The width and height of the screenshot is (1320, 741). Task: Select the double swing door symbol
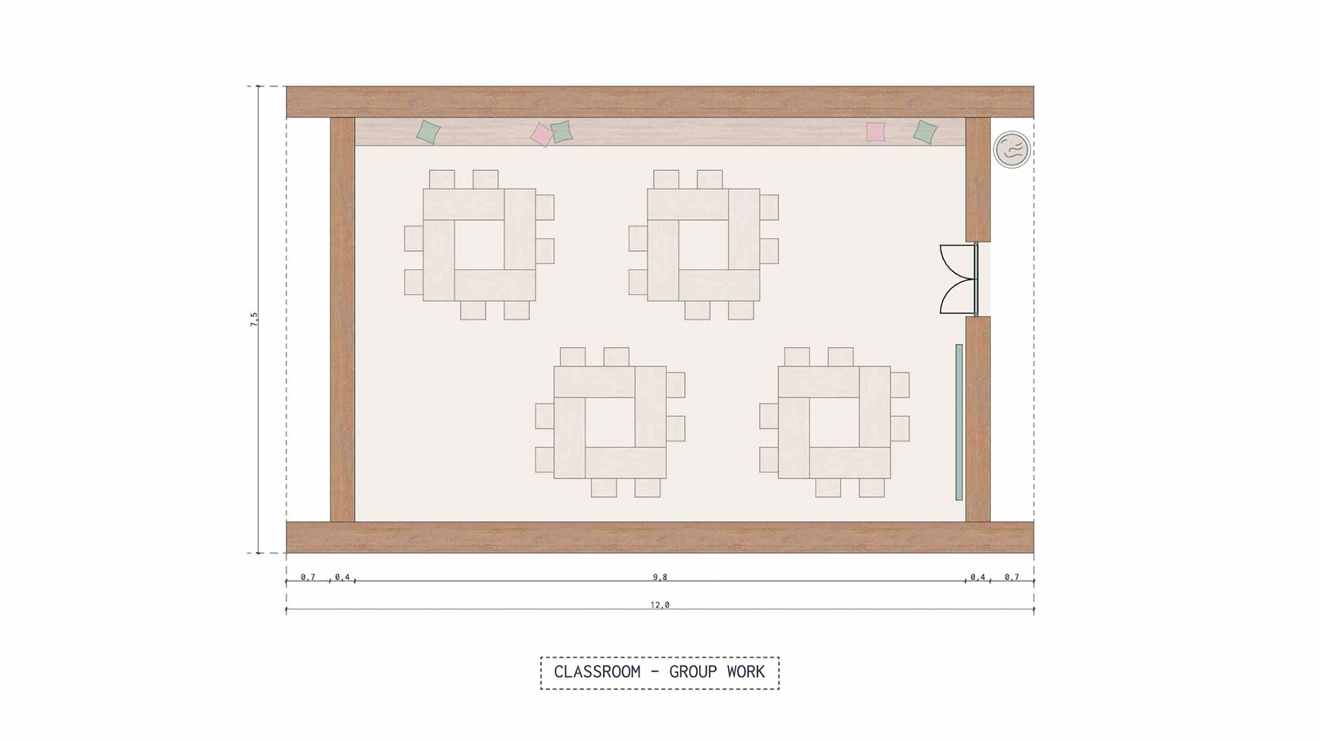pos(959,279)
